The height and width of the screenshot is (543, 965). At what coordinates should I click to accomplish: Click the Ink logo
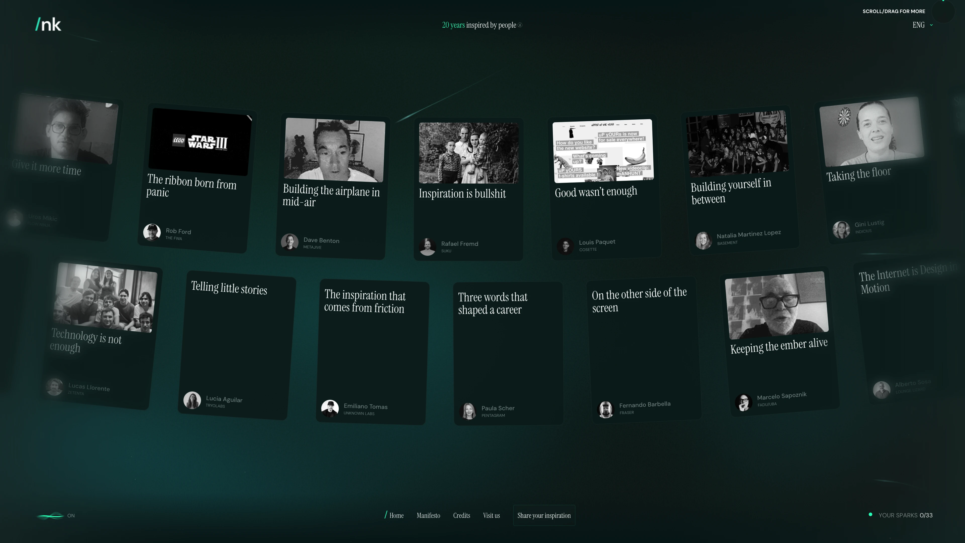(x=48, y=24)
